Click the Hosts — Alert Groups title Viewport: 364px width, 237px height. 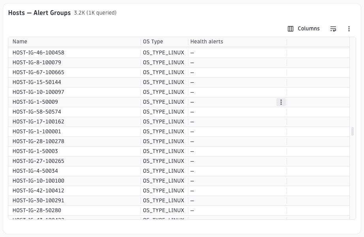tap(39, 13)
